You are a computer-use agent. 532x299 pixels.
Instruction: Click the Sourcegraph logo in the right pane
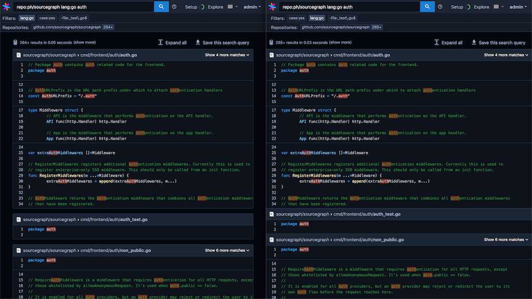pos(272,6)
